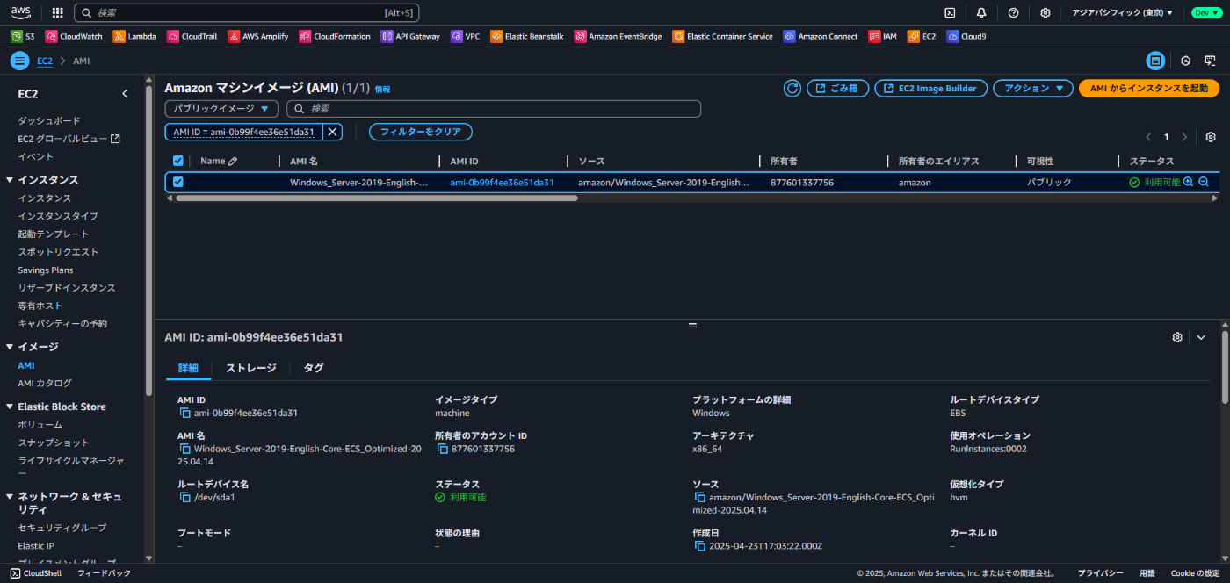Open the notifications bell
Image resolution: width=1230 pixels, height=583 pixels.
980,12
